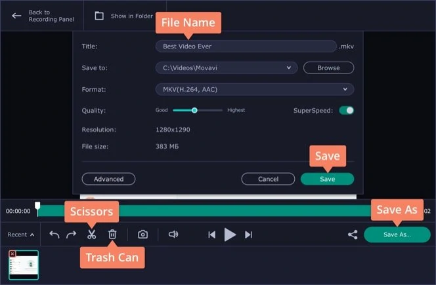Take a snapshot with the camera icon
The height and width of the screenshot is (285, 436).
(x=142, y=235)
